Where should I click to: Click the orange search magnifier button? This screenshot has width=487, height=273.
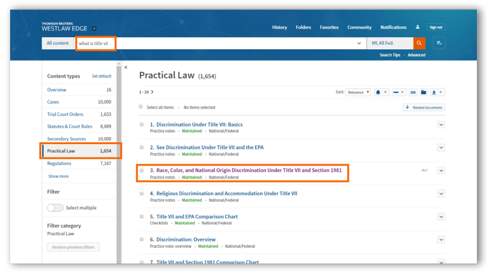419,43
